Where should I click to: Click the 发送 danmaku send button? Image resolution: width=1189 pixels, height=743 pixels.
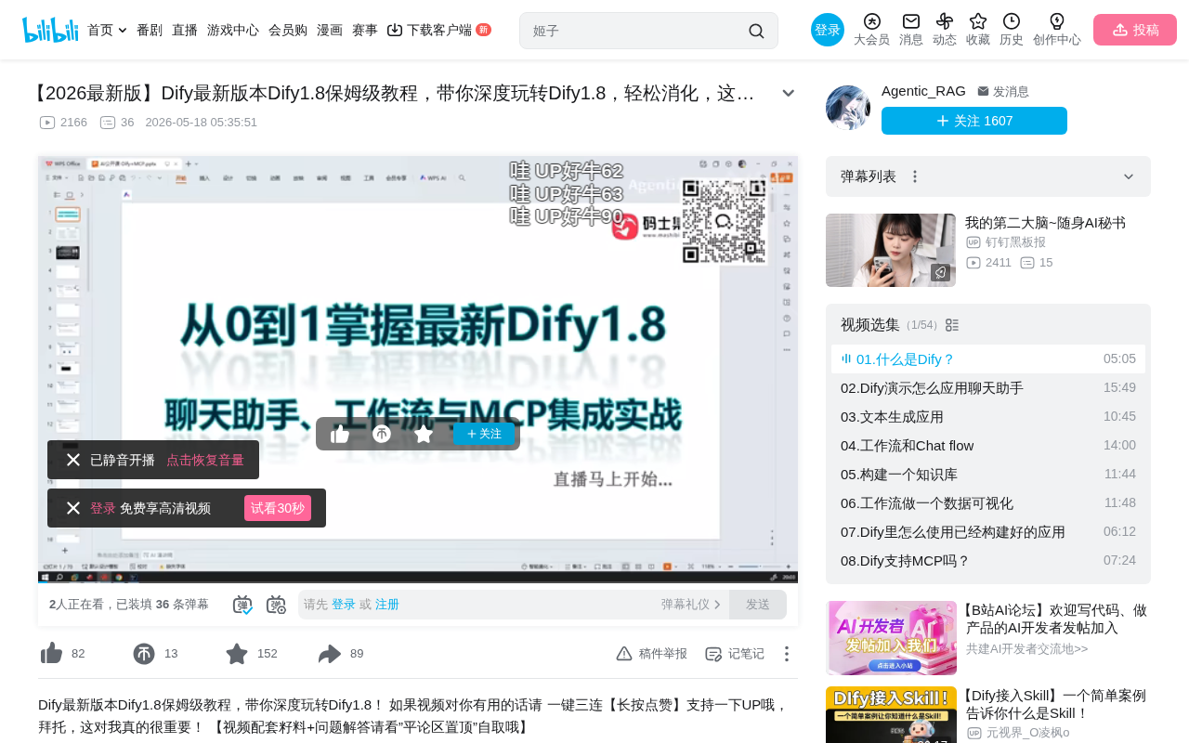pos(758,605)
